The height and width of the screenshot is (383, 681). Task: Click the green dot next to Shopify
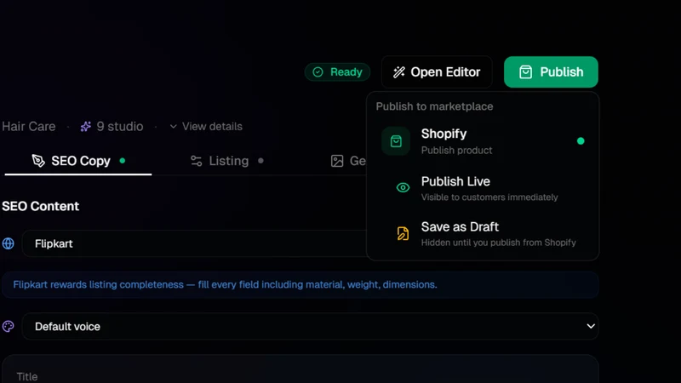coord(581,141)
